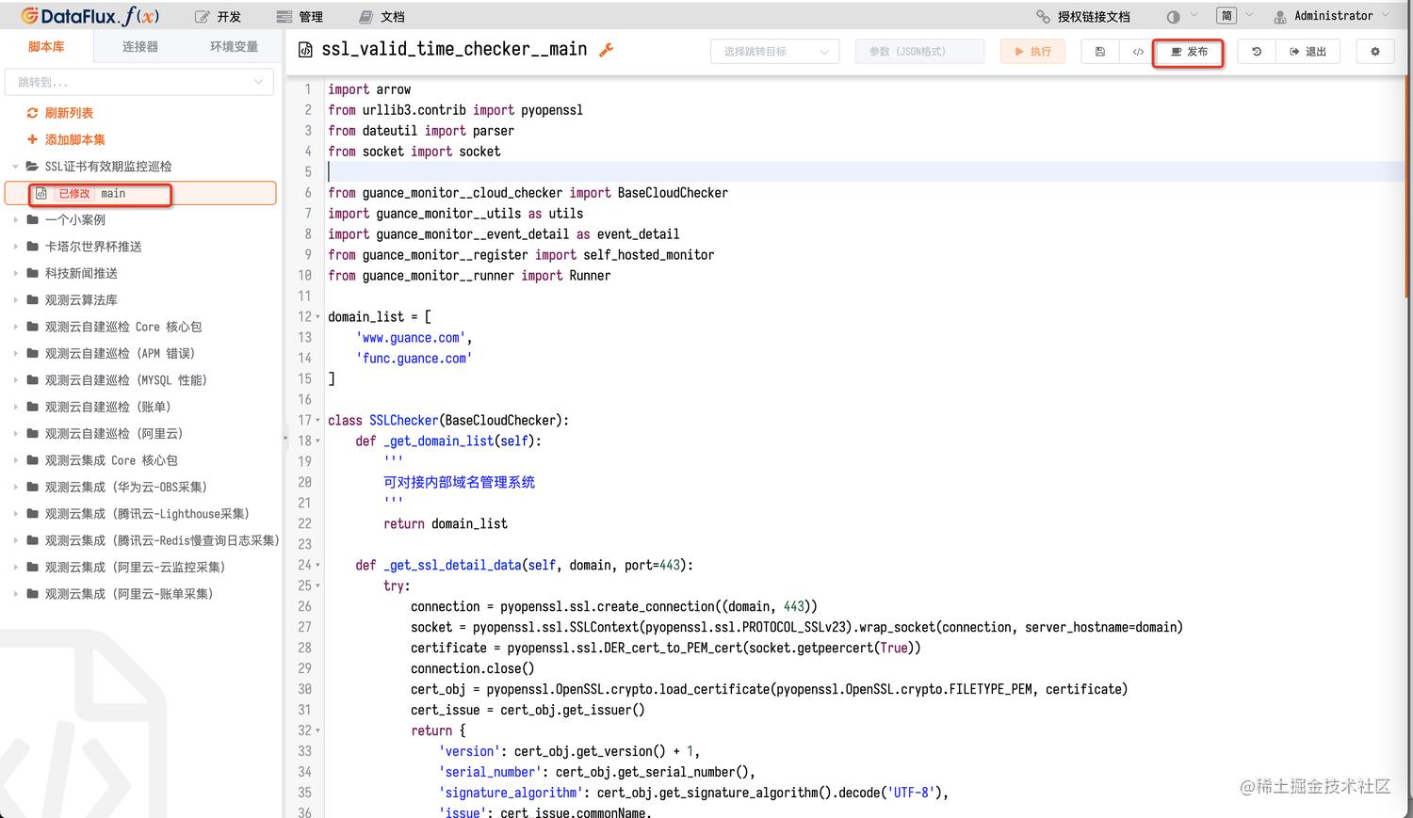This screenshot has width=1413, height=818.
Task: Click the revert history icon
Action: [1256, 52]
